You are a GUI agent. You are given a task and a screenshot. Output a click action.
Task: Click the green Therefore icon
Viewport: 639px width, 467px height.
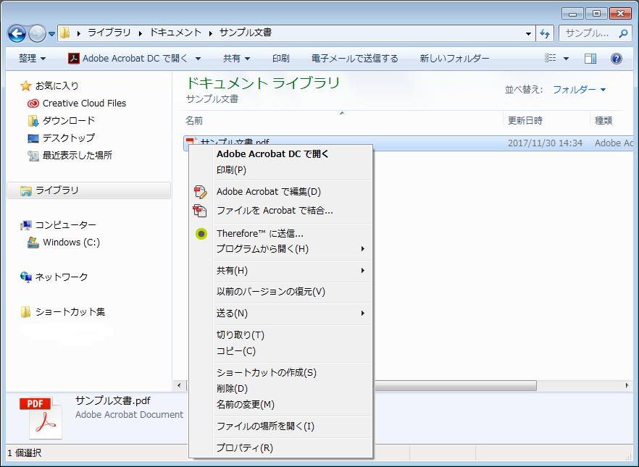(x=201, y=234)
